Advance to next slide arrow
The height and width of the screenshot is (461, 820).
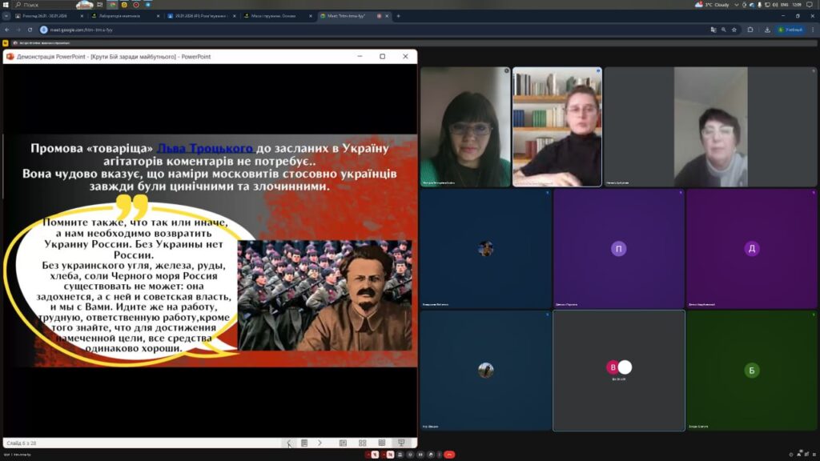click(x=320, y=443)
